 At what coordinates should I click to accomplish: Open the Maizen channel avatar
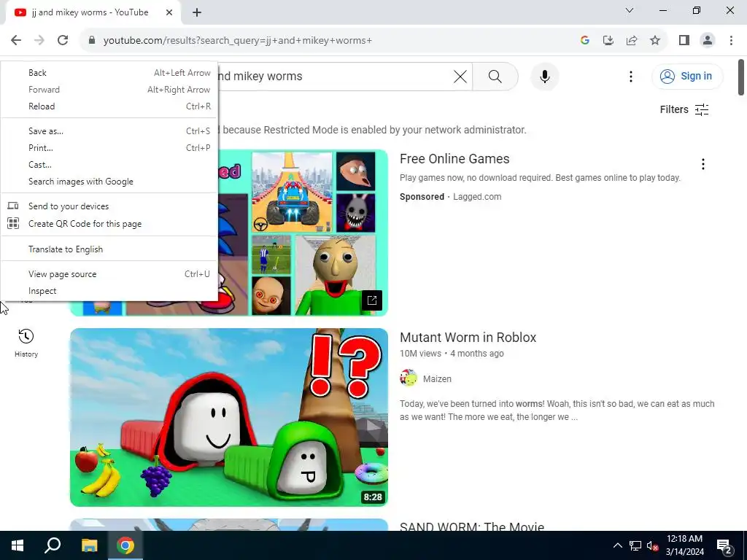coord(409,378)
